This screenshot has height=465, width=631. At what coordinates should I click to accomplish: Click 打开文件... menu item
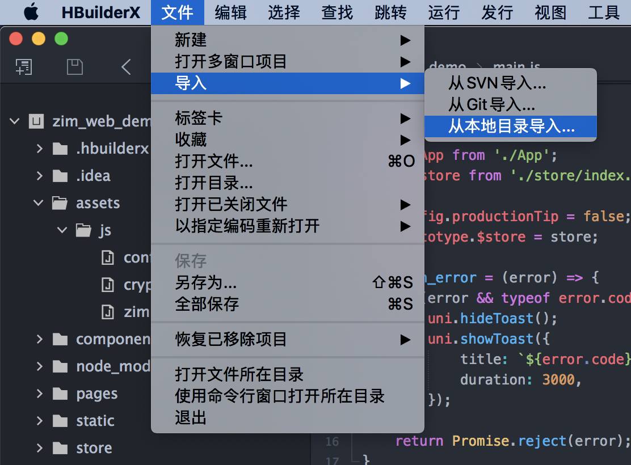point(214,162)
